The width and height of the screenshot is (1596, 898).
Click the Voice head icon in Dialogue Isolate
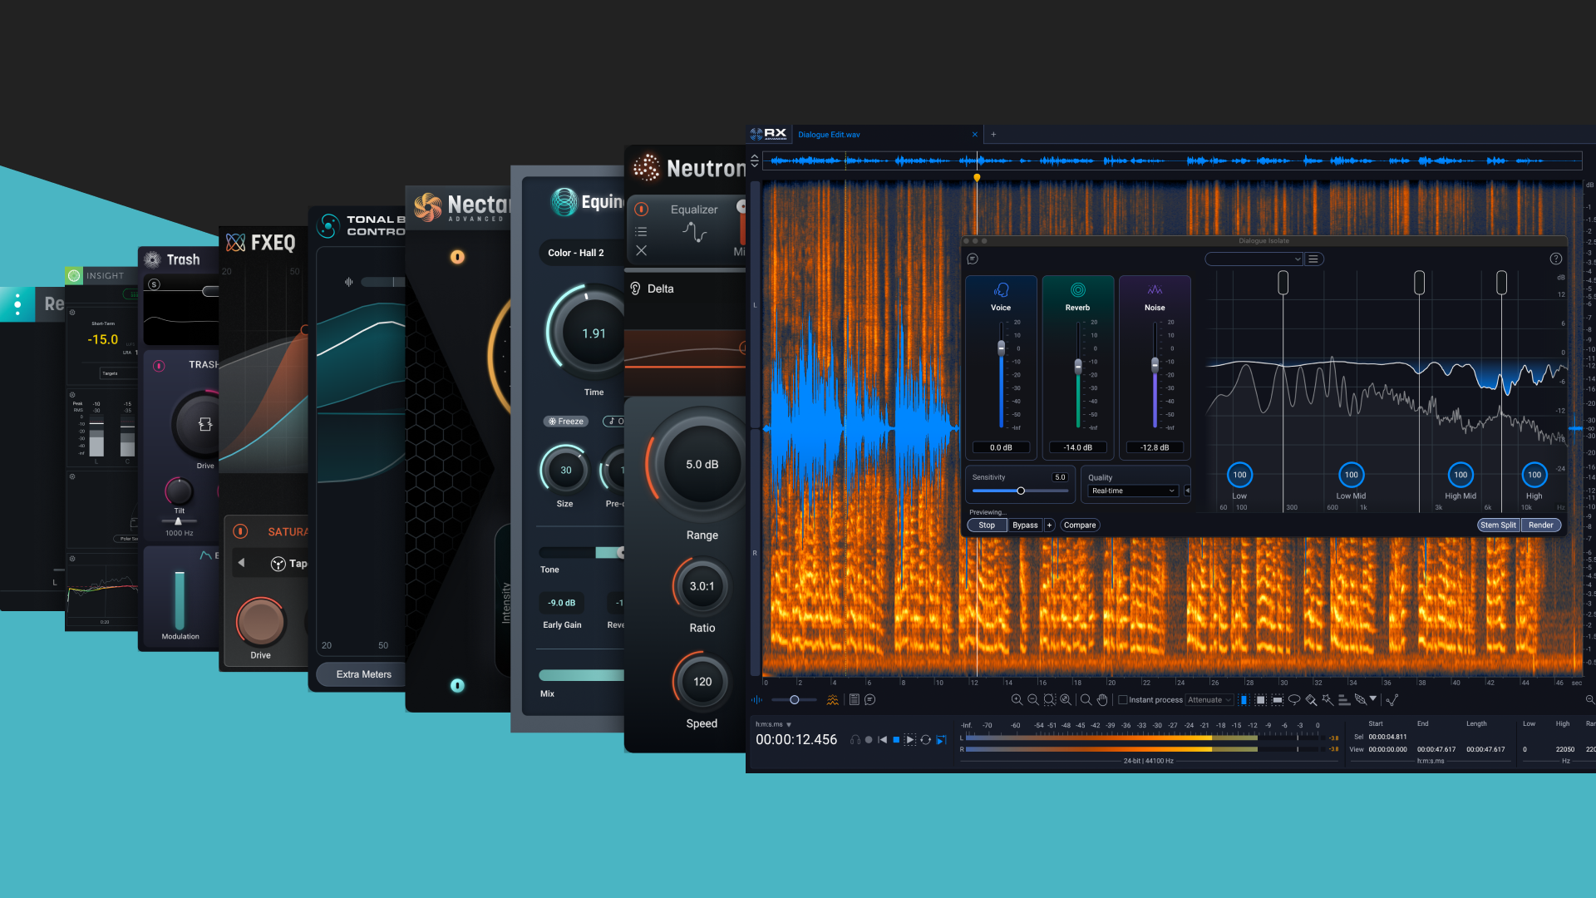[1001, 290]
